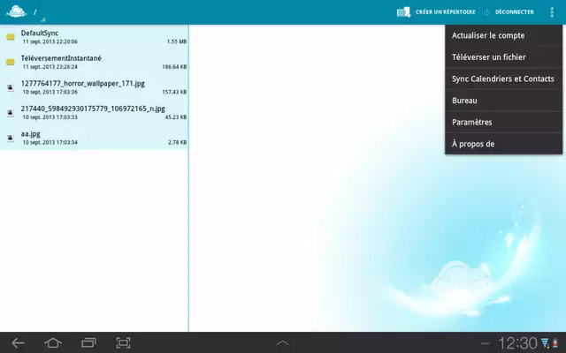Select aa.jpg file name
The height and width of the screenshot is (353, 566).
[31, 134]
